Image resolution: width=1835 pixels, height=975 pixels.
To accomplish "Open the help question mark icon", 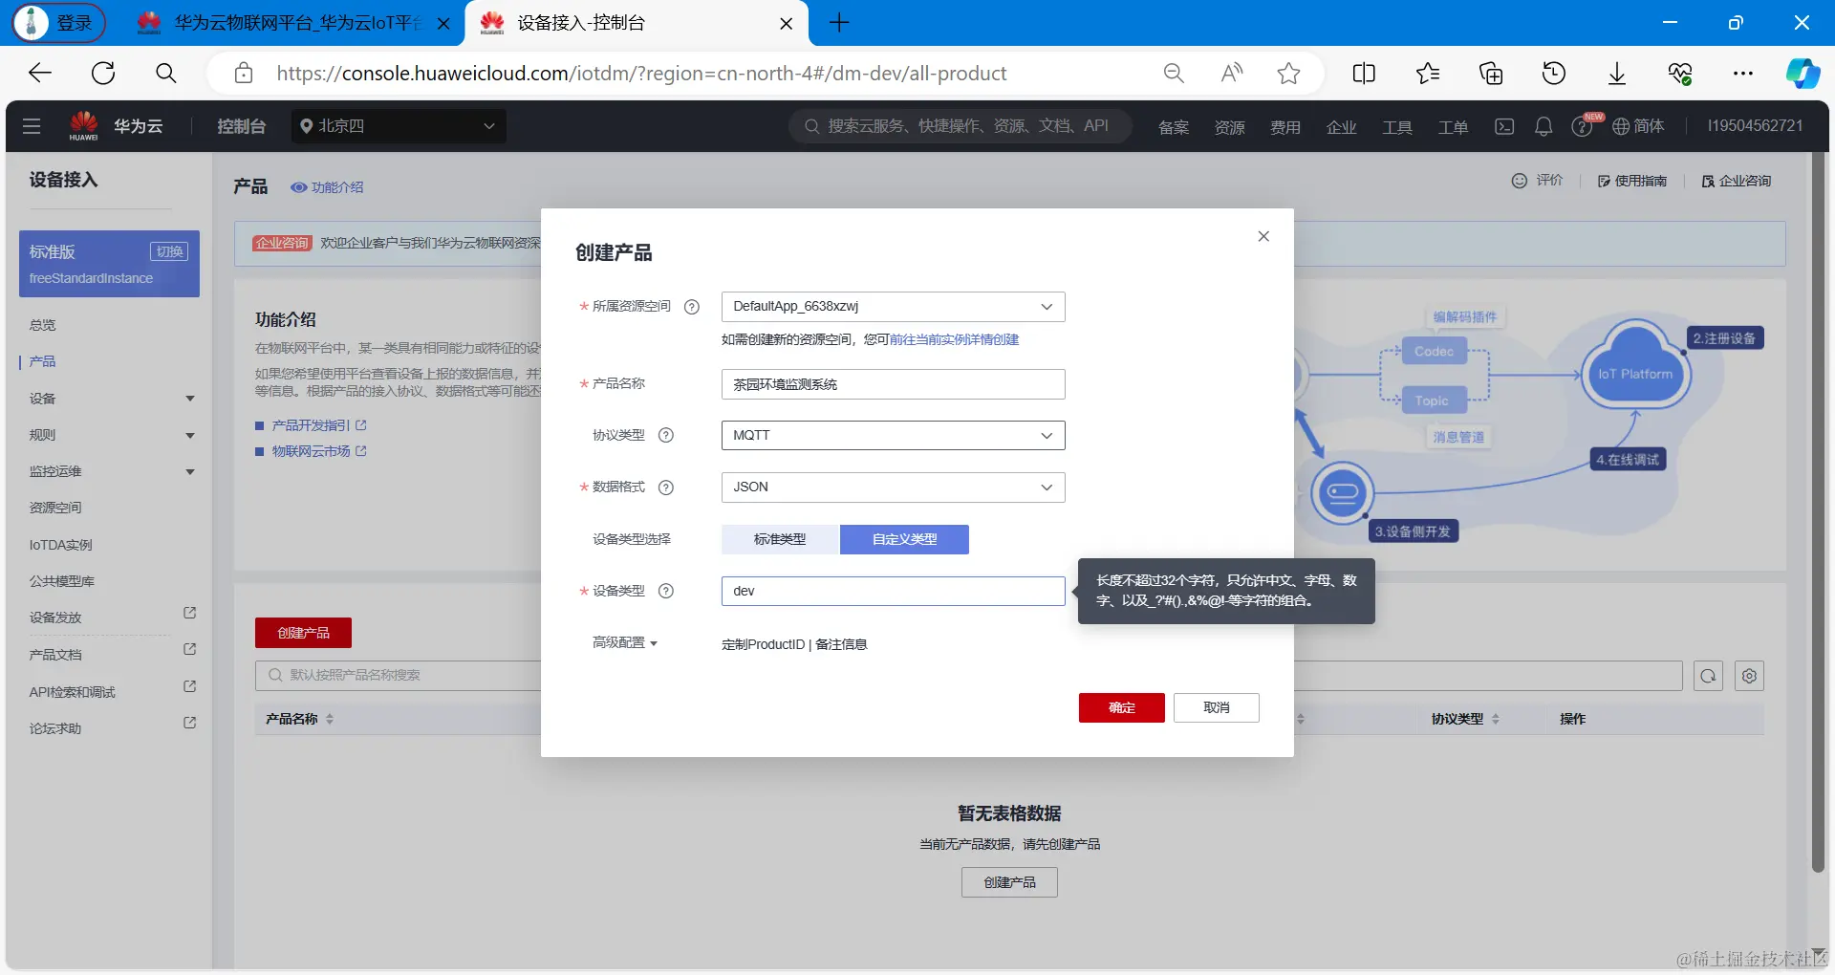I will [x=1582, y=127].
